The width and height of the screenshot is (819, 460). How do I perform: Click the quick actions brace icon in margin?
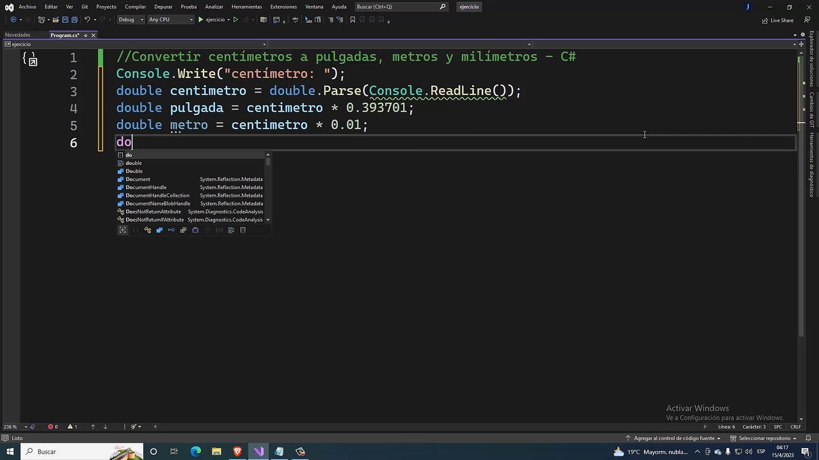point(29,59)
